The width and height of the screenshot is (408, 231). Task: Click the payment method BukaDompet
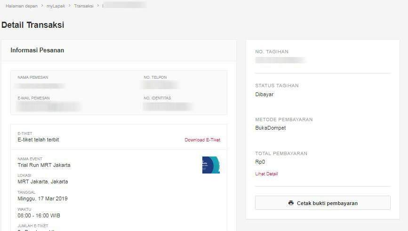[x=270, y=128]
